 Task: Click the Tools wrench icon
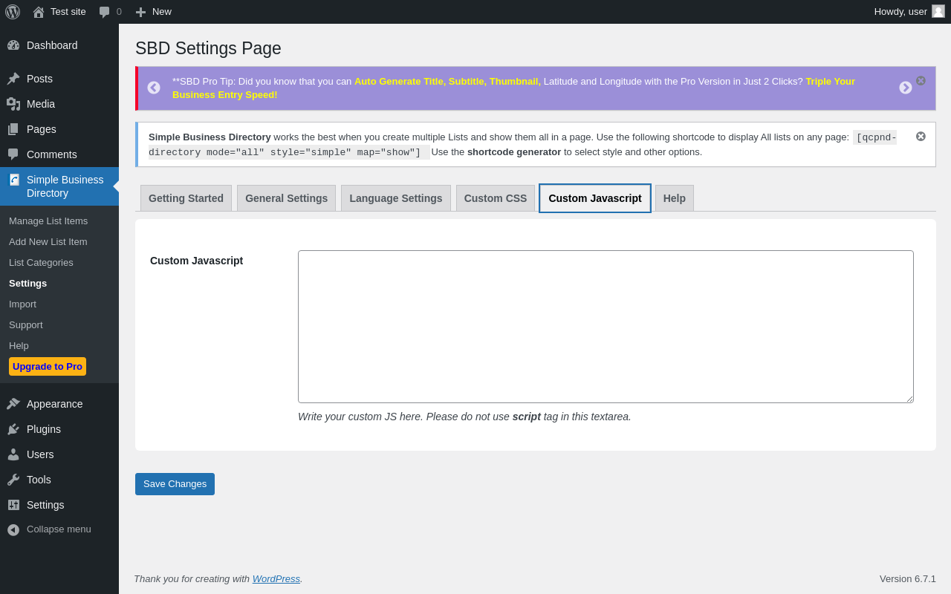(x=13, y=480)
